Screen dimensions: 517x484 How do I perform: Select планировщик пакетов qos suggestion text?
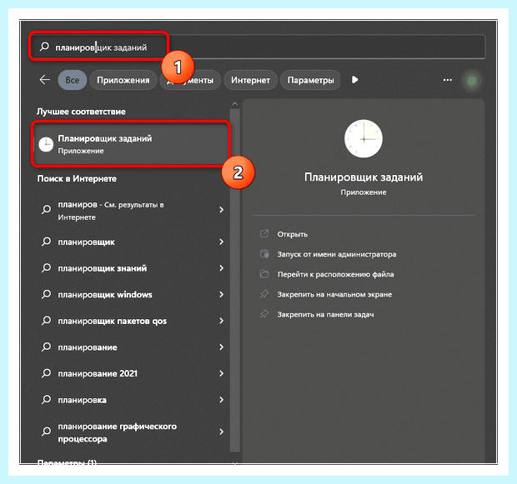pyautogui.click(x=112, y=321)
